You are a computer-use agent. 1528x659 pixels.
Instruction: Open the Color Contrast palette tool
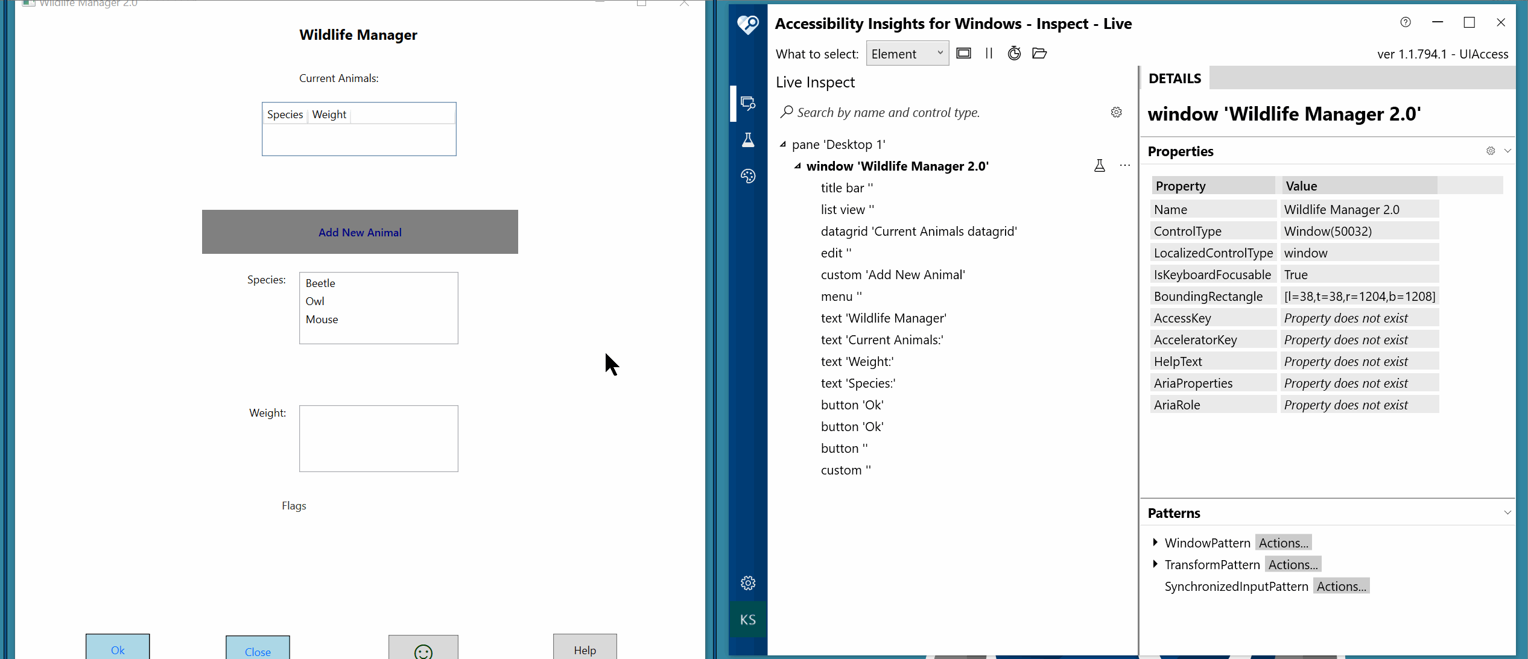point(747,176)
